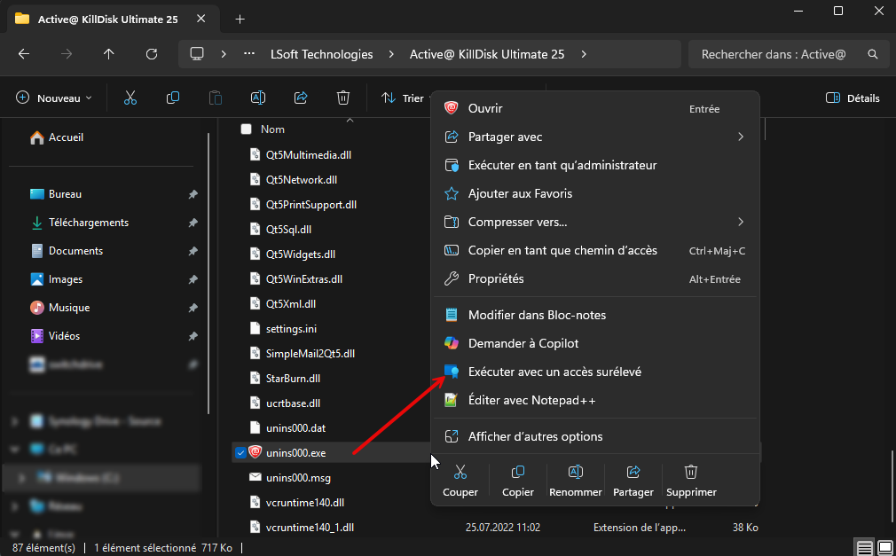The height and width of the screenshot is (556, 896).
Task: Choose Ajouter aux Favoris
Action: pyautogui.click(x=595, y=193)
